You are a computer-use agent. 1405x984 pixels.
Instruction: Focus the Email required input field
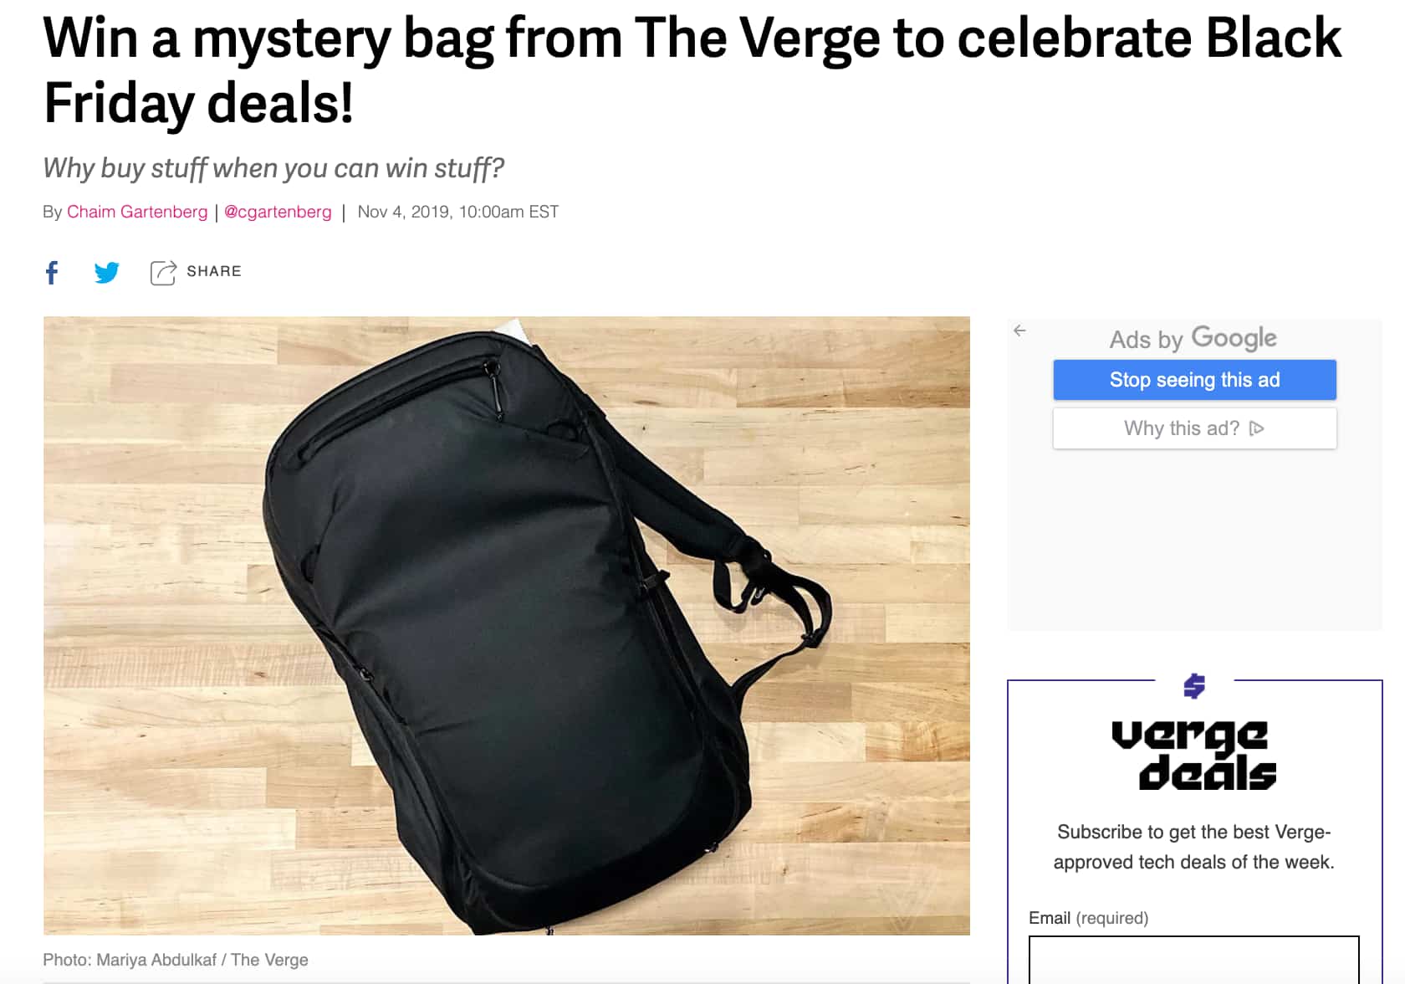1194,960
